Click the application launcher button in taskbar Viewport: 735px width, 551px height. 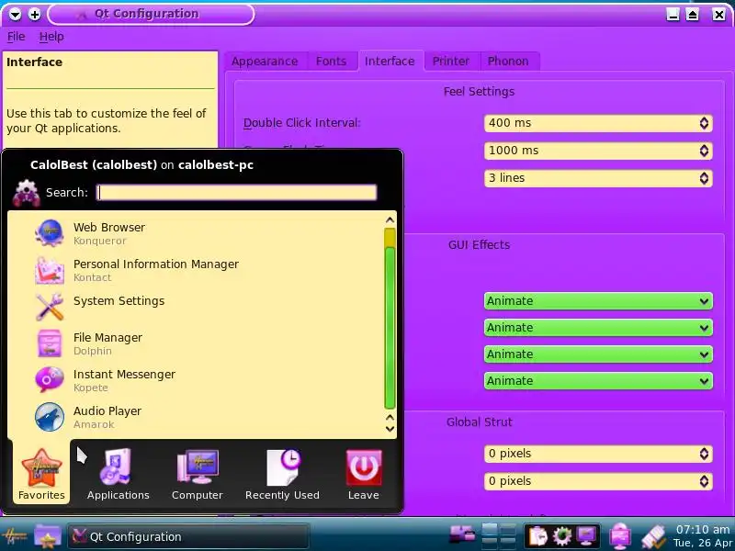[x=14, y=536]
